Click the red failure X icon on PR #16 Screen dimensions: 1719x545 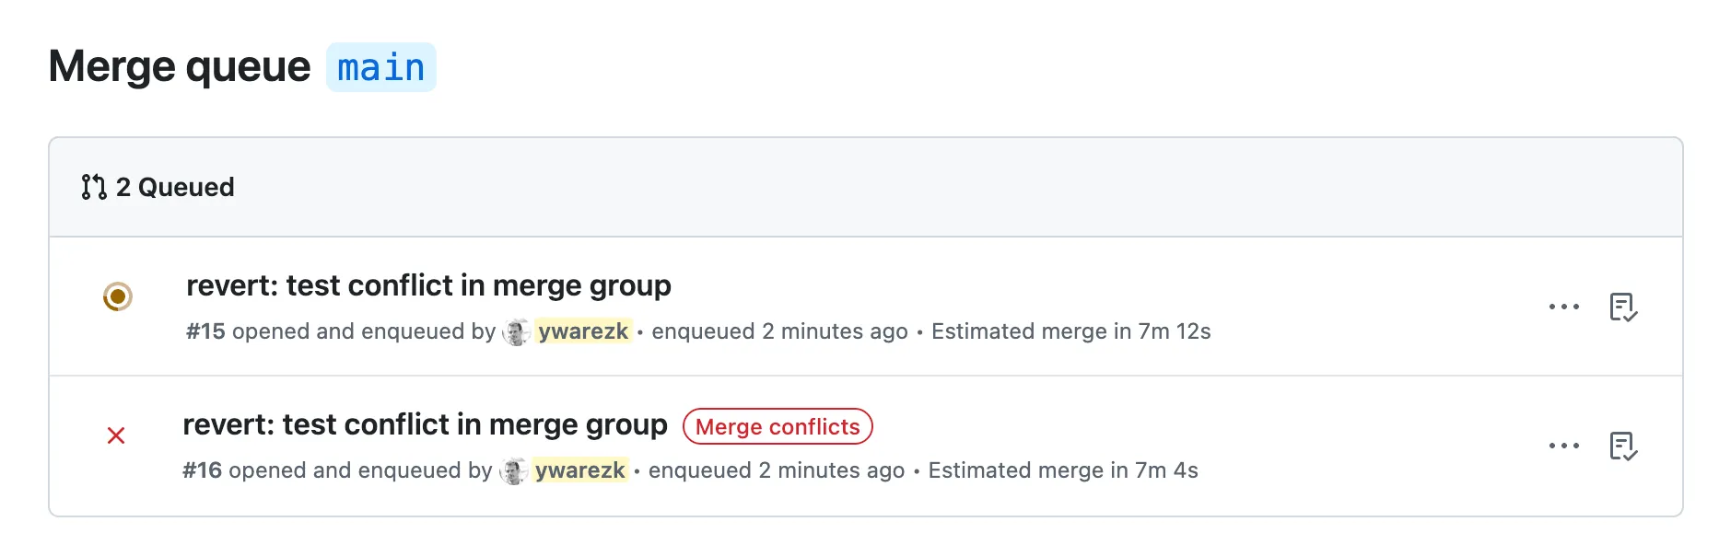(x=118, y=435)
